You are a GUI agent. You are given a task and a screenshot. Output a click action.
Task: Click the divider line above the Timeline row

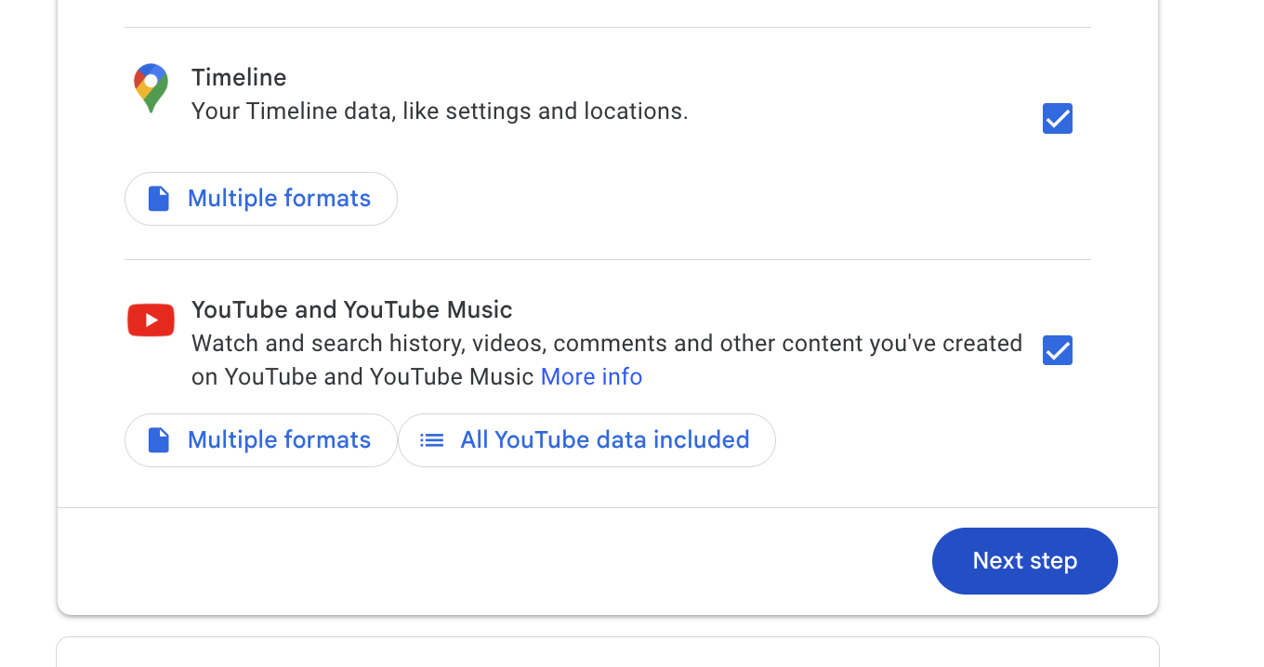coord(608,28)
